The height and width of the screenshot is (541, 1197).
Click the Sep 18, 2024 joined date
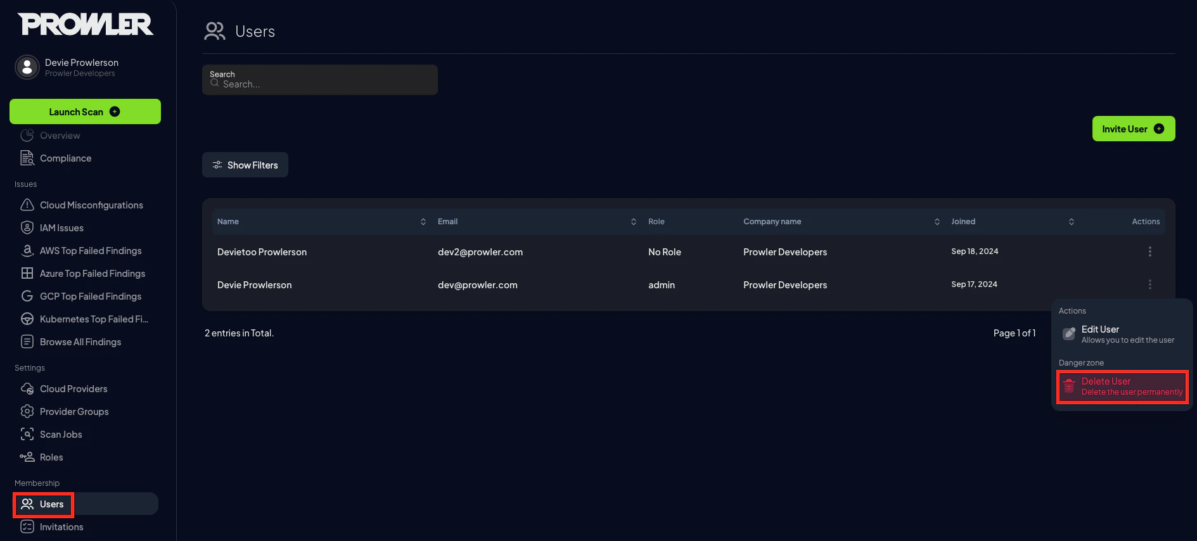coord(975,251)
